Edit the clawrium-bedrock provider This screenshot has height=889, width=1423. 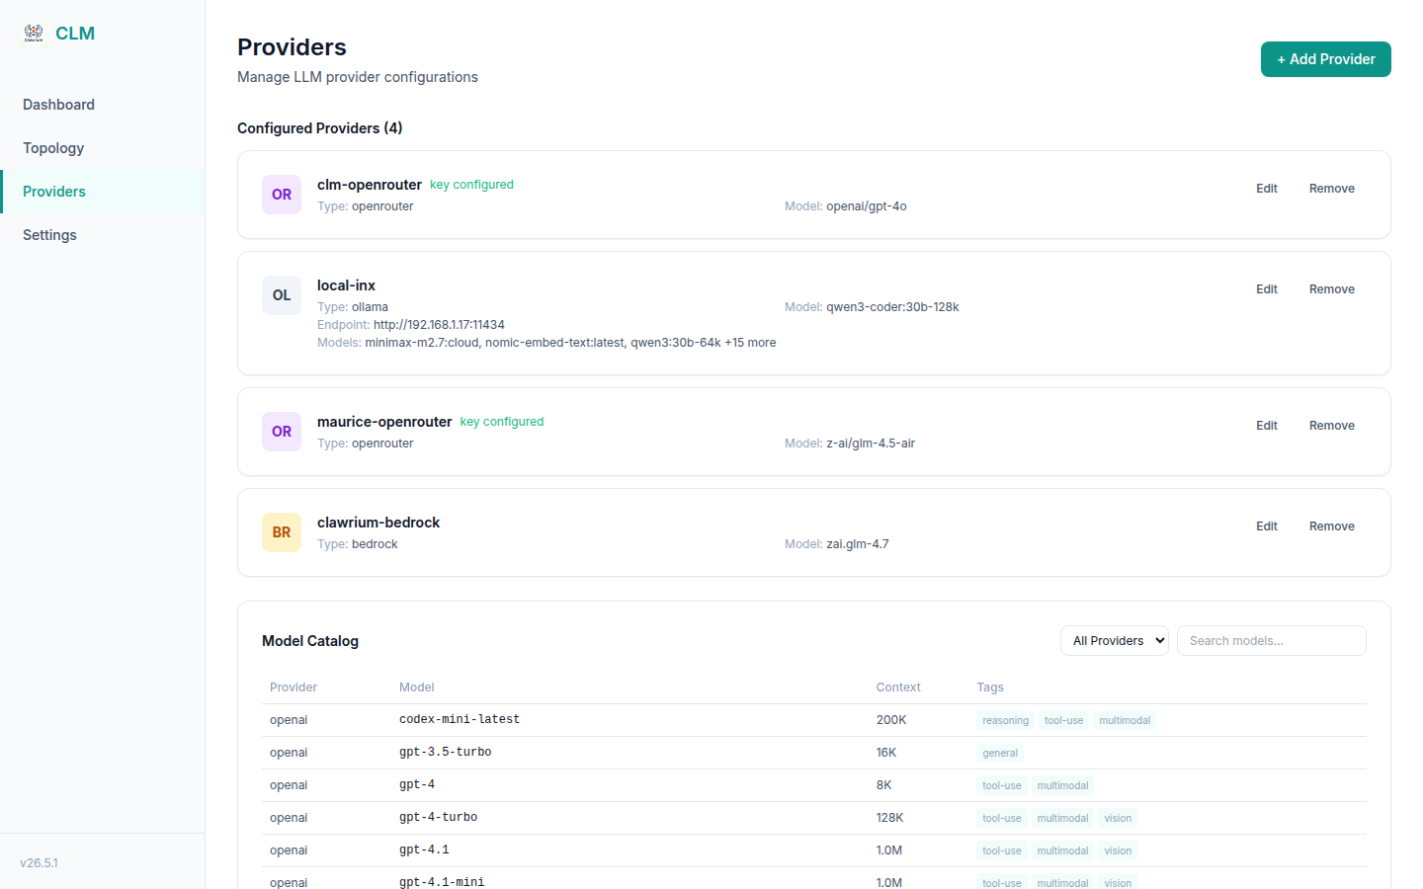1267,526
